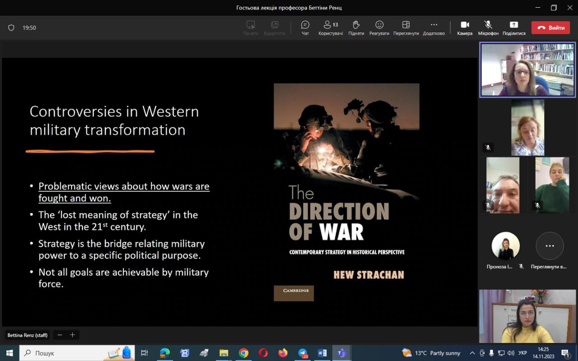578x361 pixels.
Task: Select Bettina Renz's highlighted video thumbnail
Action: pyautogui.click(x=527, y=70)
